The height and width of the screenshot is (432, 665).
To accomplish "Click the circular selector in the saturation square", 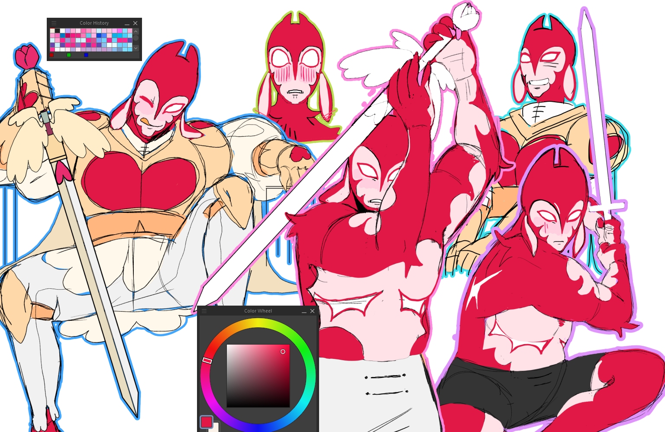I will (283, 351).
